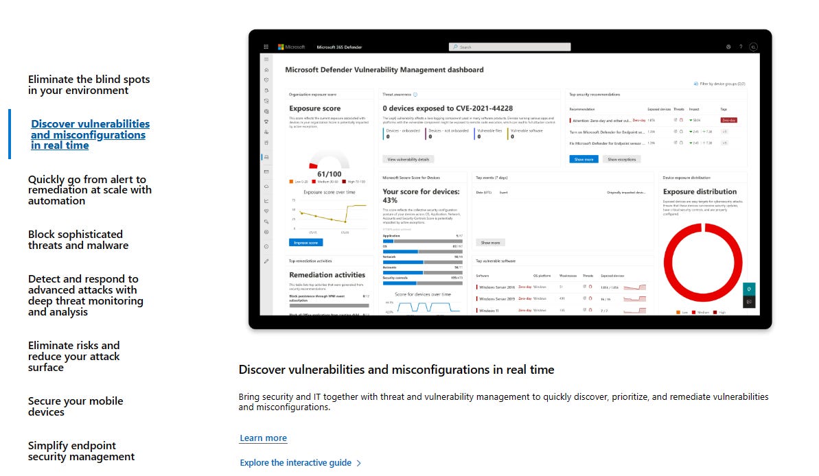Open the info circle icon in the sidebar

pos(266,246)
